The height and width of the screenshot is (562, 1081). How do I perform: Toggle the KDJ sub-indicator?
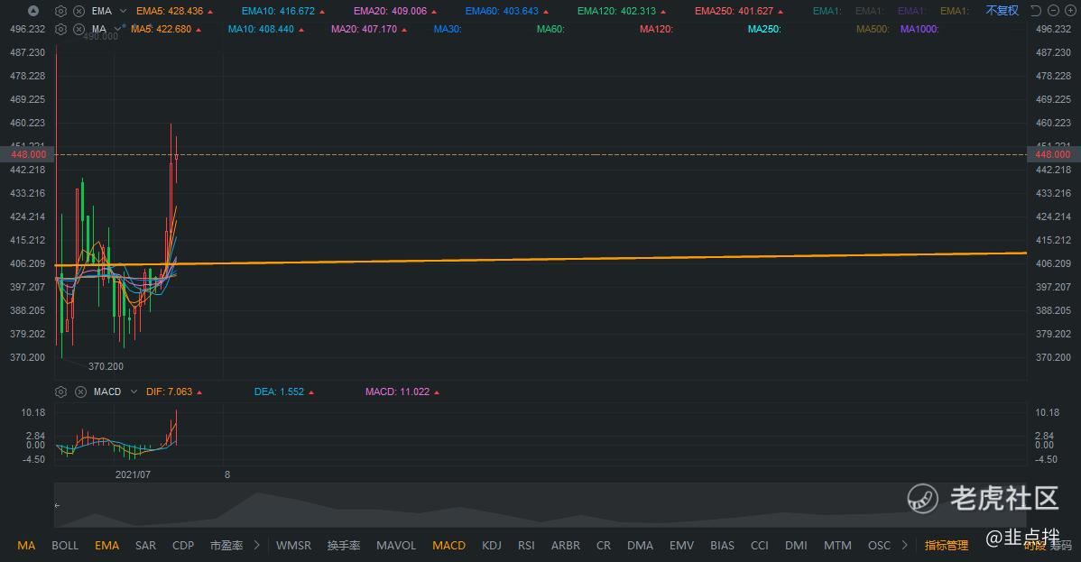492,546
